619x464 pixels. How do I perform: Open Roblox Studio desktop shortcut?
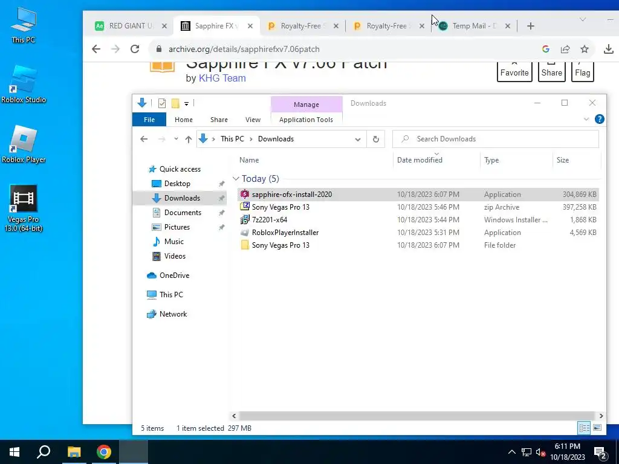click(24, 85)
